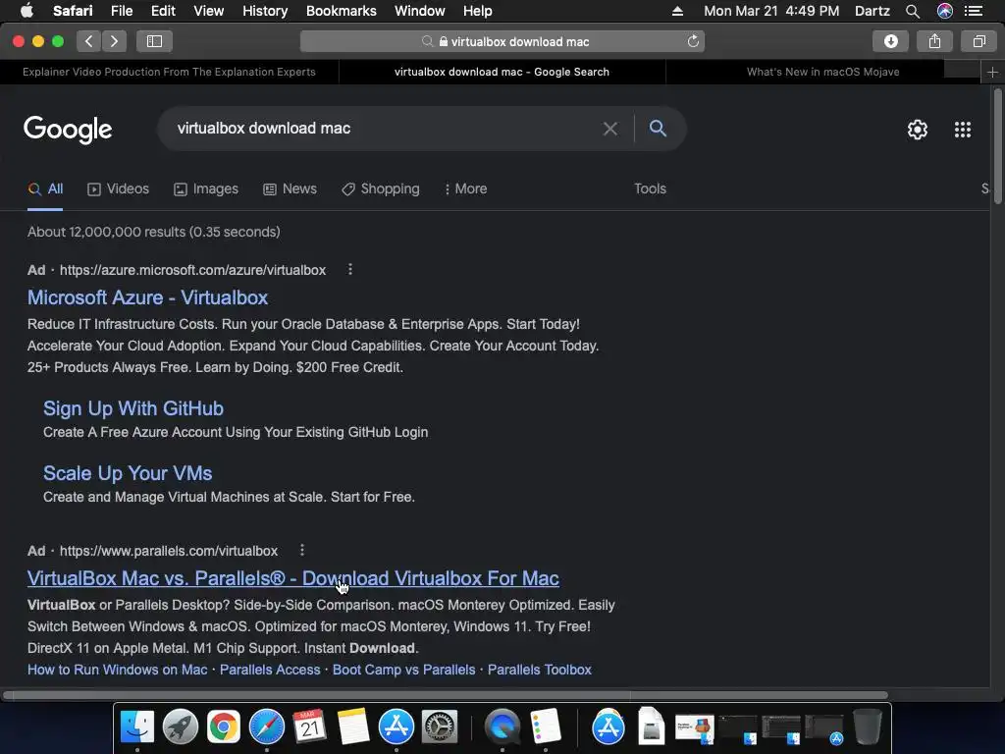
Task: Open How to Run Windows on Mac link
Action: (118, 670)
